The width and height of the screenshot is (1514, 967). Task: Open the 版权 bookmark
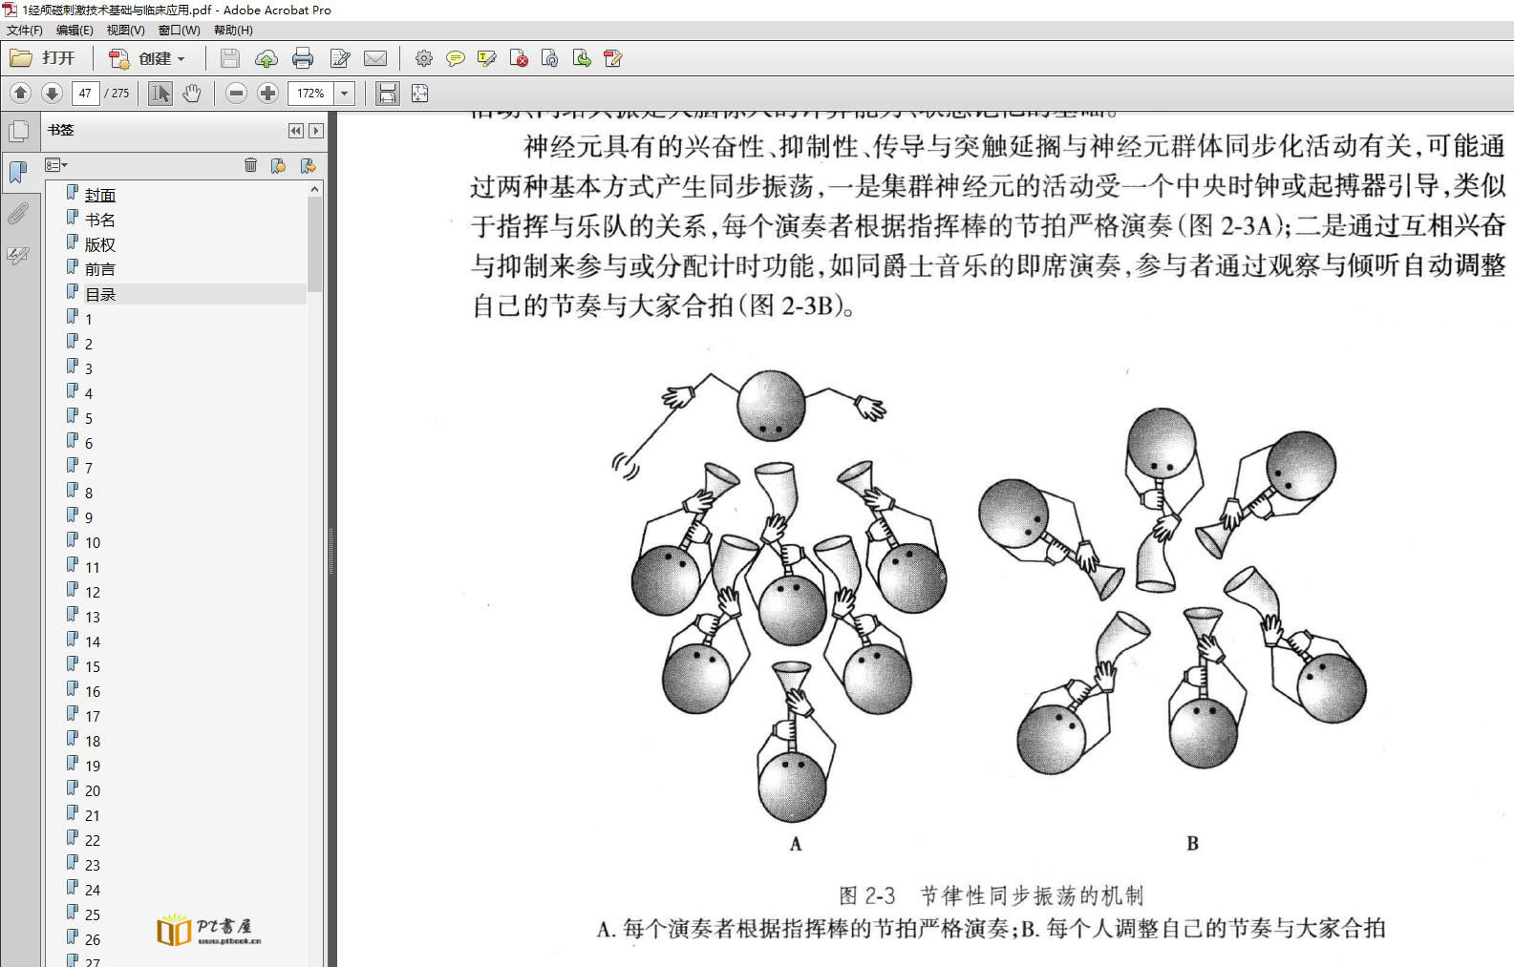click(100, 244)
